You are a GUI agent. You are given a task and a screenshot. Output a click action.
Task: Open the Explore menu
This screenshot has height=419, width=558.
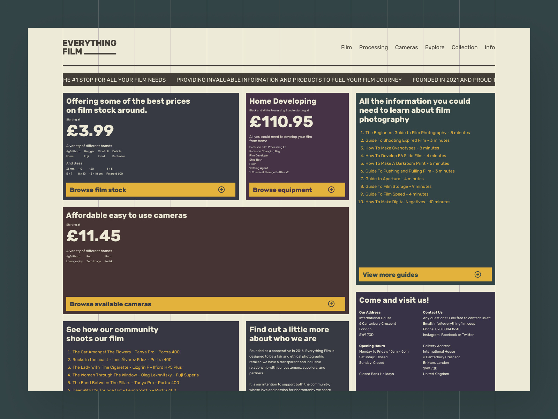435,47
